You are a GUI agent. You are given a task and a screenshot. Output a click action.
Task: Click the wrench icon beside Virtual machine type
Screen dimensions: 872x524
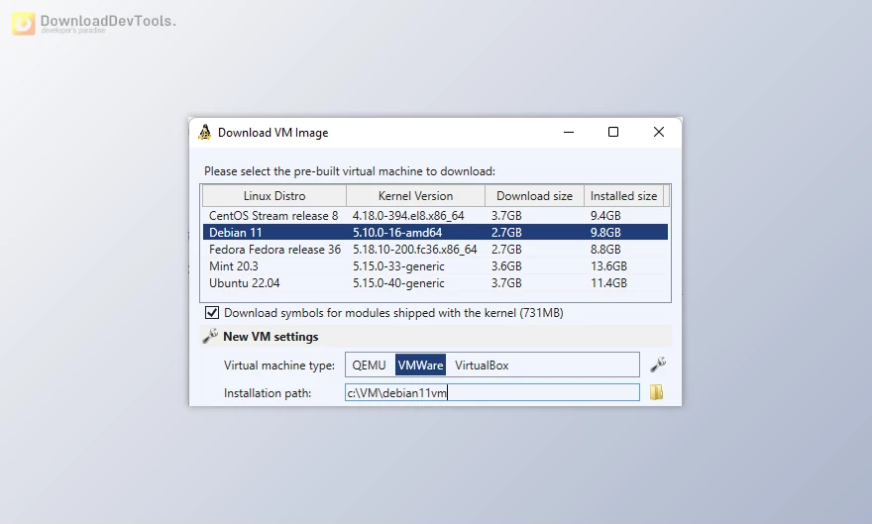point(658,365)
